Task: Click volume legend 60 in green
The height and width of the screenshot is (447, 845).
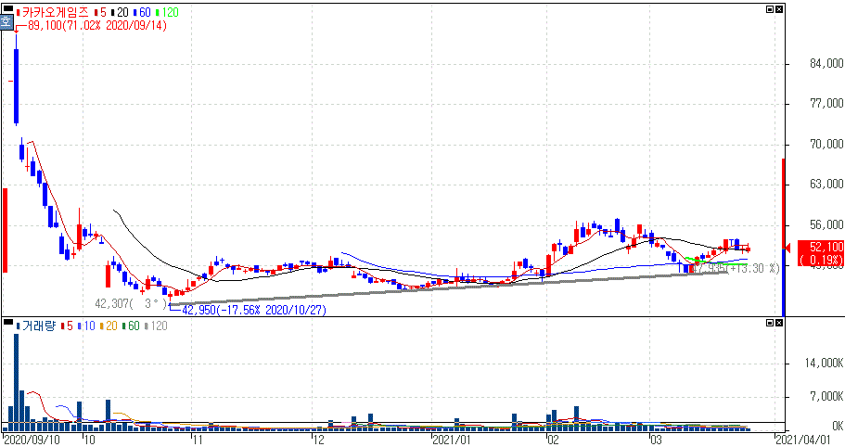Action: pyautogui.click(x=131, y=326)
